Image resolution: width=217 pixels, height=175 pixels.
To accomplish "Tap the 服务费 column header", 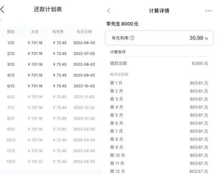I will pos(58,32).
